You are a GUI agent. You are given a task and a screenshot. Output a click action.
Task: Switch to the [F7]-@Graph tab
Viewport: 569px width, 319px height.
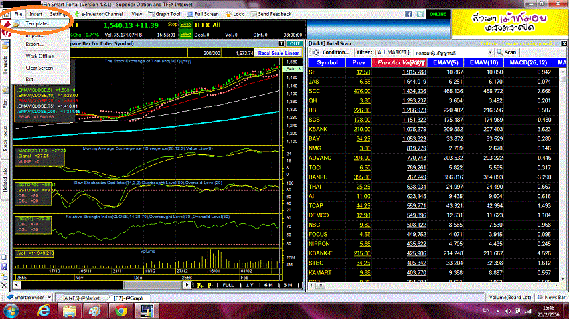128,298
